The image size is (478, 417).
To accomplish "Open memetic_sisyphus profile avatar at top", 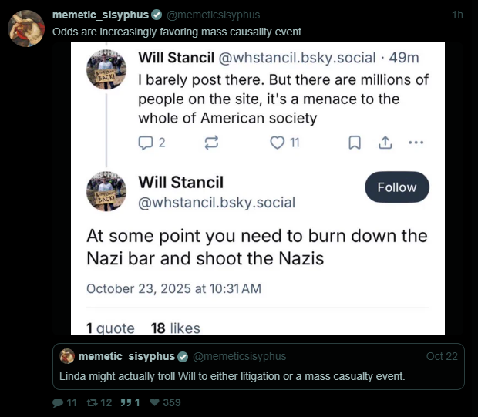I will (x=25, y=29).
